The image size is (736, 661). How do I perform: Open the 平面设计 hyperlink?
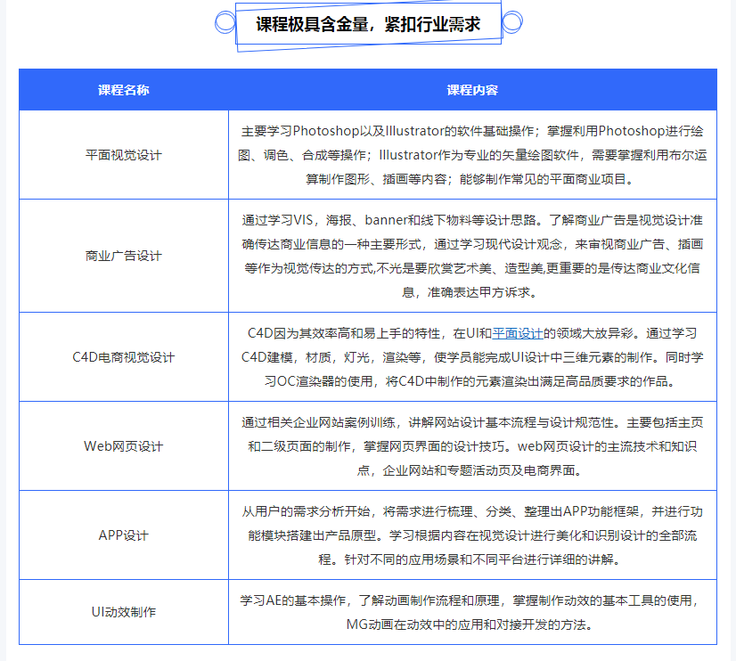point(518,333)
